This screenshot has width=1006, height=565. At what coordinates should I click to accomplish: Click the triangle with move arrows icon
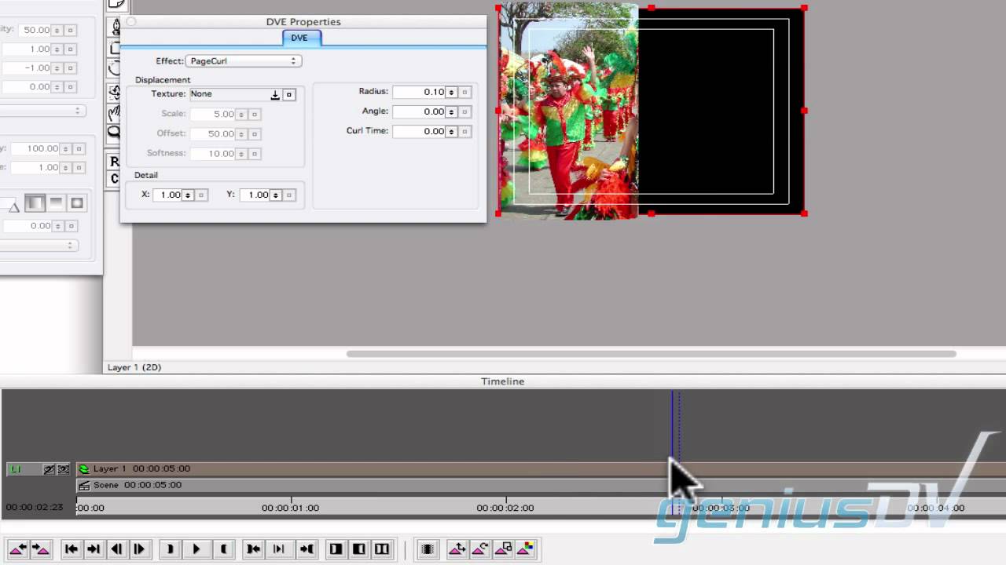click(457, 549)
